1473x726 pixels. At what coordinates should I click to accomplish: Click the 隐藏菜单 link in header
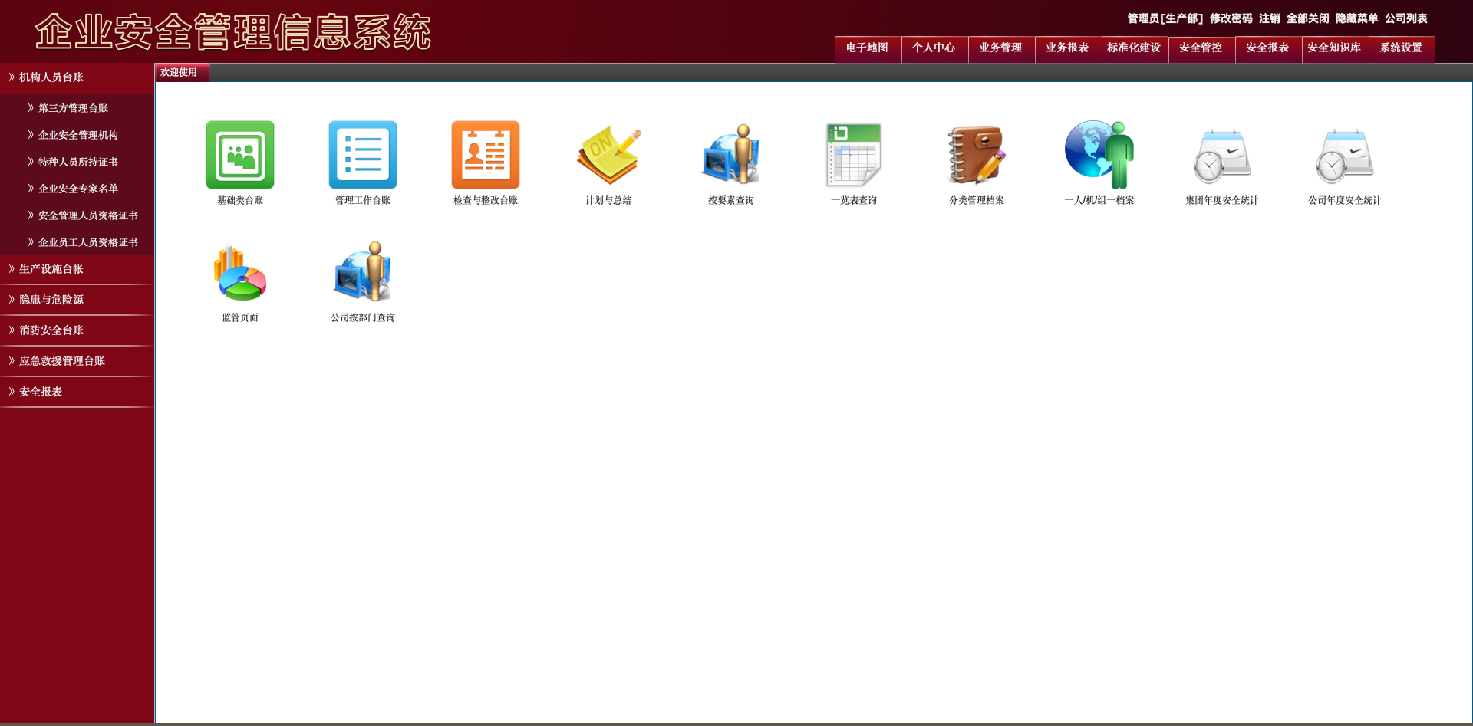tap(1356, 18)
